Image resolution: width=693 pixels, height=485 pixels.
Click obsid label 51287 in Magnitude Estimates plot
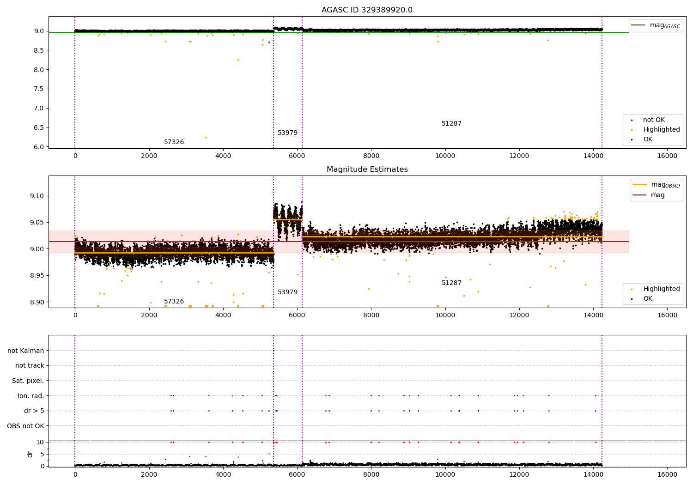451,283
